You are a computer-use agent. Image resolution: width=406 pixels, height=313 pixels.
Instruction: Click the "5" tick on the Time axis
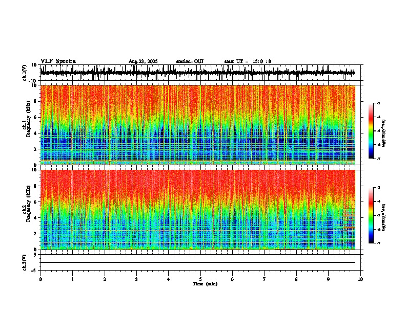point(200,279)
